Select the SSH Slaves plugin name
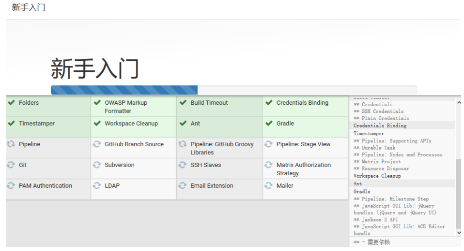The image size is (464, 251). click(x=206, y=165)
